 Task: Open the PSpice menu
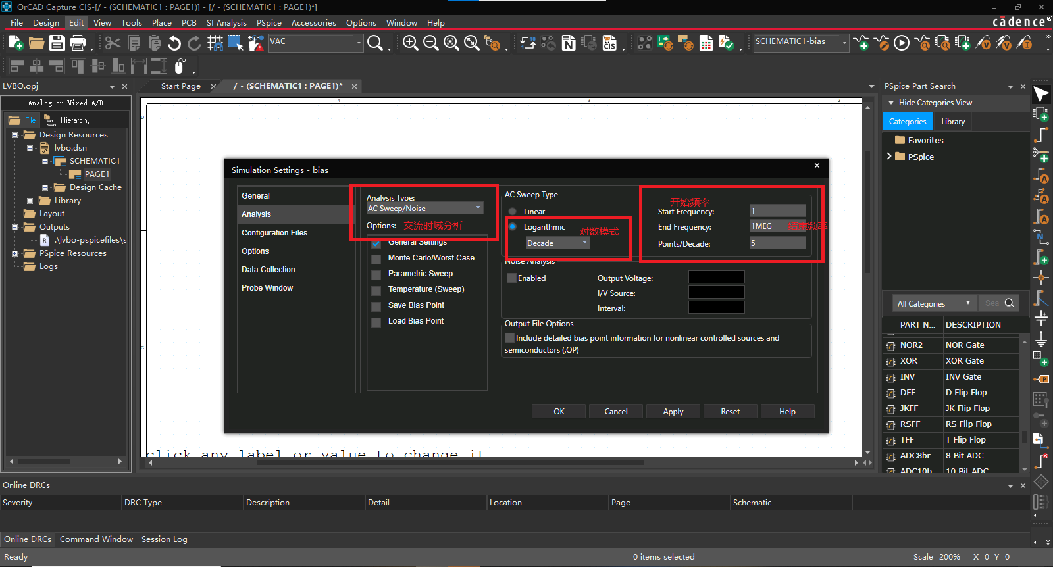click(x=269, y=22)
